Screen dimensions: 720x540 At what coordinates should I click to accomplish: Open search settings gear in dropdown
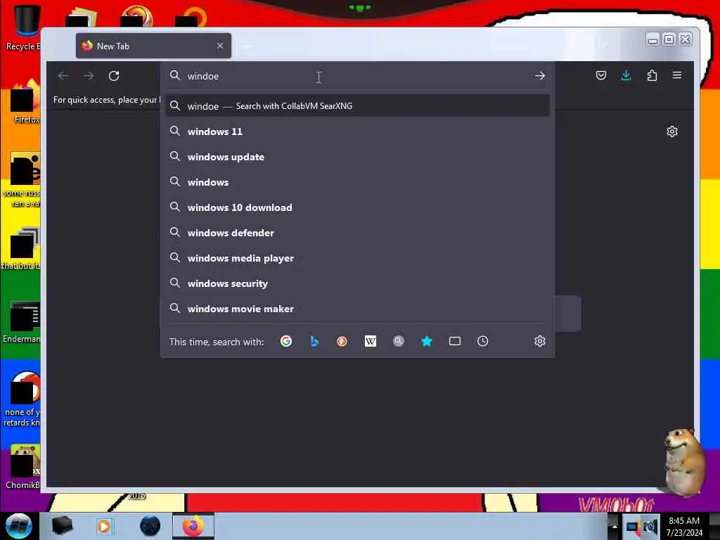(539, 341)
